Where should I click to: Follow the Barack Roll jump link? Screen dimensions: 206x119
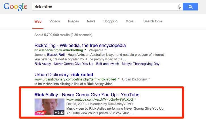coord(56,55)
